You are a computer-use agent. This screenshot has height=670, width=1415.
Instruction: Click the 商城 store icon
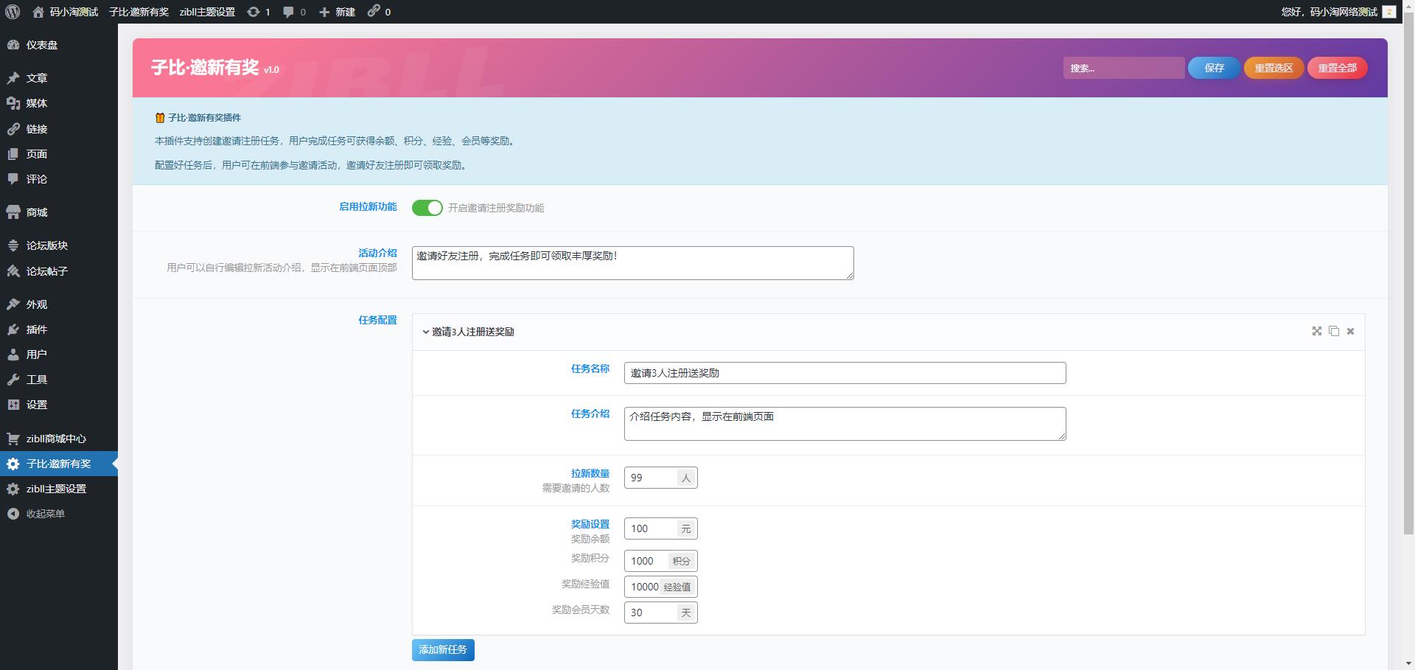click(x=13, y=212)
